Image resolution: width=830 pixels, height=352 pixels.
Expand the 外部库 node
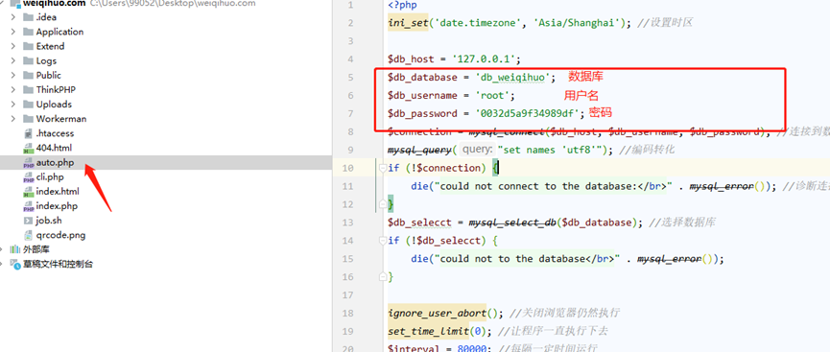pyautogui.click(x=3, y=249)
